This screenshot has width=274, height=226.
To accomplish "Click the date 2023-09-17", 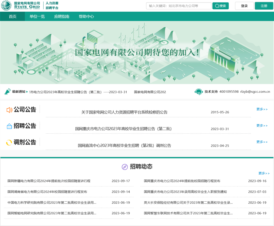I will (121, 181).
